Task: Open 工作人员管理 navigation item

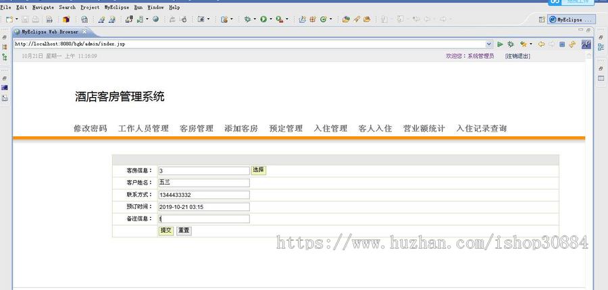Action: click(143, 129)
